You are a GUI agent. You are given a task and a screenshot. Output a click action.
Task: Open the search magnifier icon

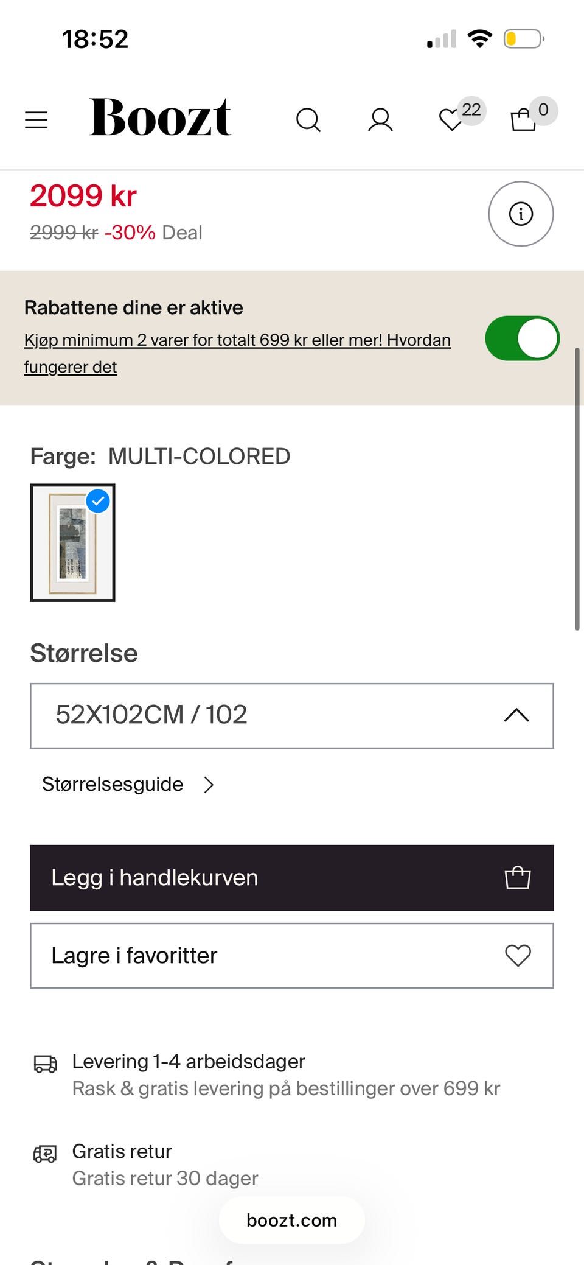(x=308, y=120)
